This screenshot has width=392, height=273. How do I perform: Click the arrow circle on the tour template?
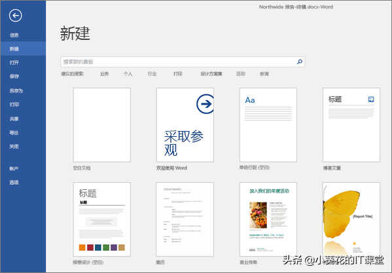pyautogui.click(x=205, y=103)
